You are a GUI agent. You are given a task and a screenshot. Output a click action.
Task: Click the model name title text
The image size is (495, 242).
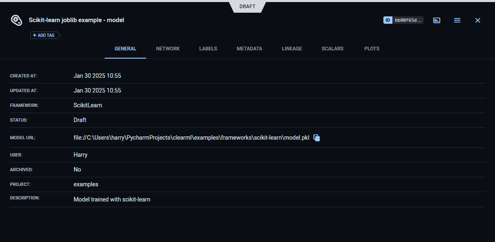pyautogui.click(x=76, y=20)
